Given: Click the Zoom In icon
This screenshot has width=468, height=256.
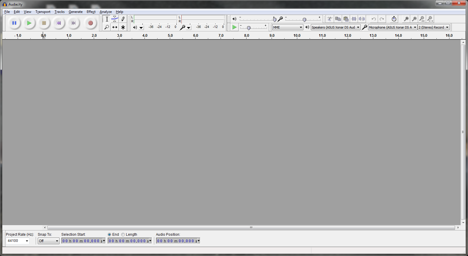Looking at the screenshot, I should coord(406,19).
